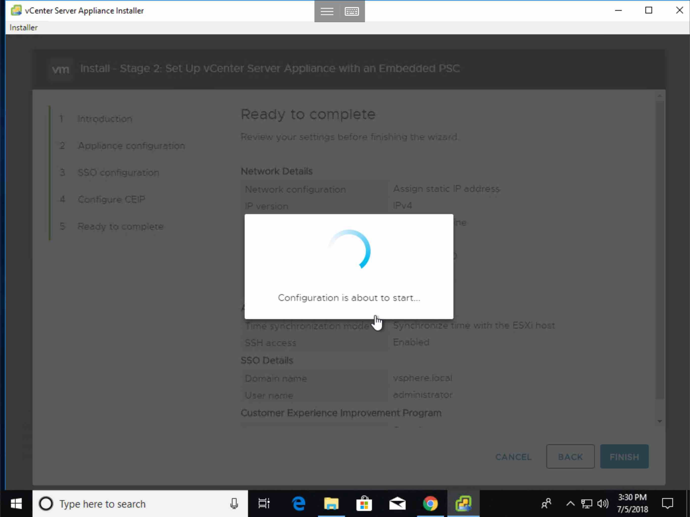Click the vCenter Installer title bar icon
This screenshot has height=517, width=690.
[x=16, y=10]
